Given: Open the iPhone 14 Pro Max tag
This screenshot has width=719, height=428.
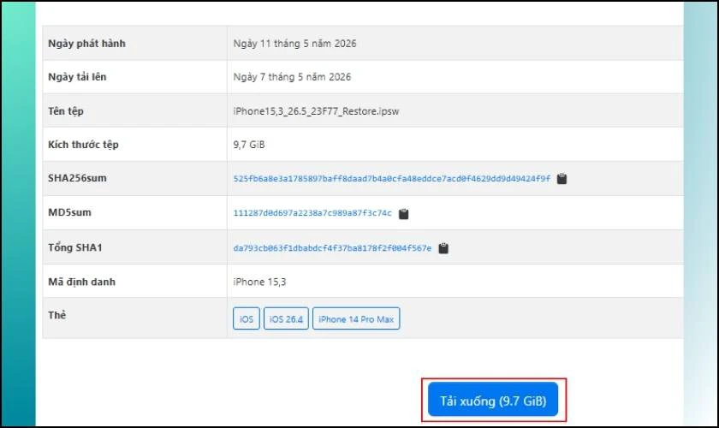Looking at the screenshot, I should (x=356, y=318).
